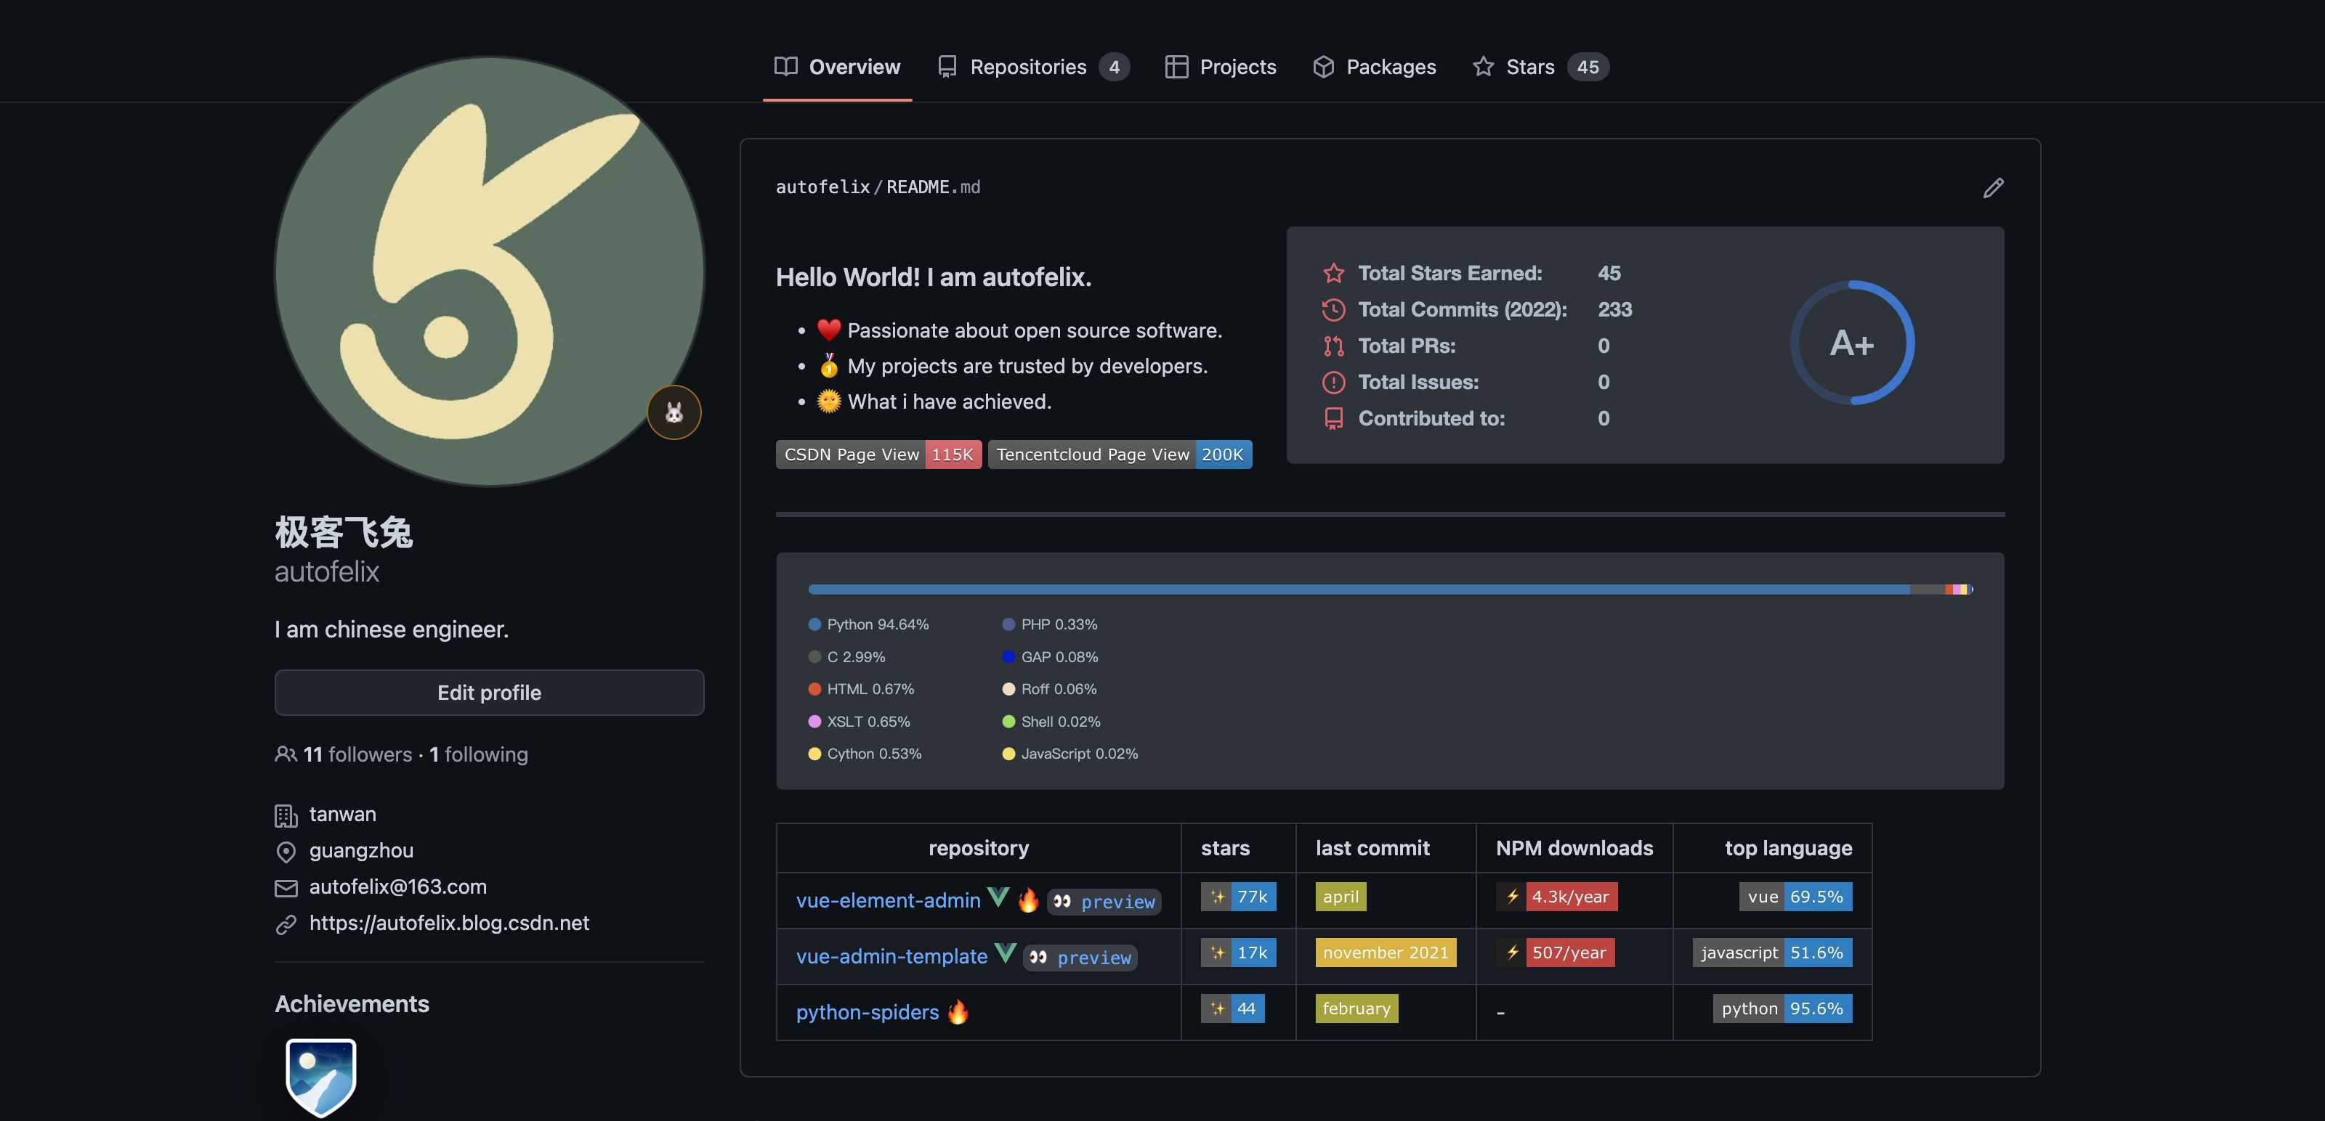Click the sun emoji bullet

[x=828, y=401]
